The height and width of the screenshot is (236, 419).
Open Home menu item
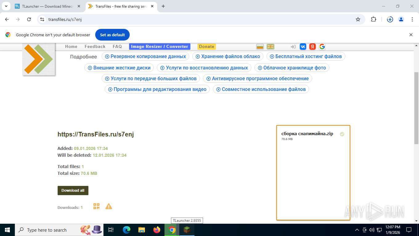tap(71, 47)
